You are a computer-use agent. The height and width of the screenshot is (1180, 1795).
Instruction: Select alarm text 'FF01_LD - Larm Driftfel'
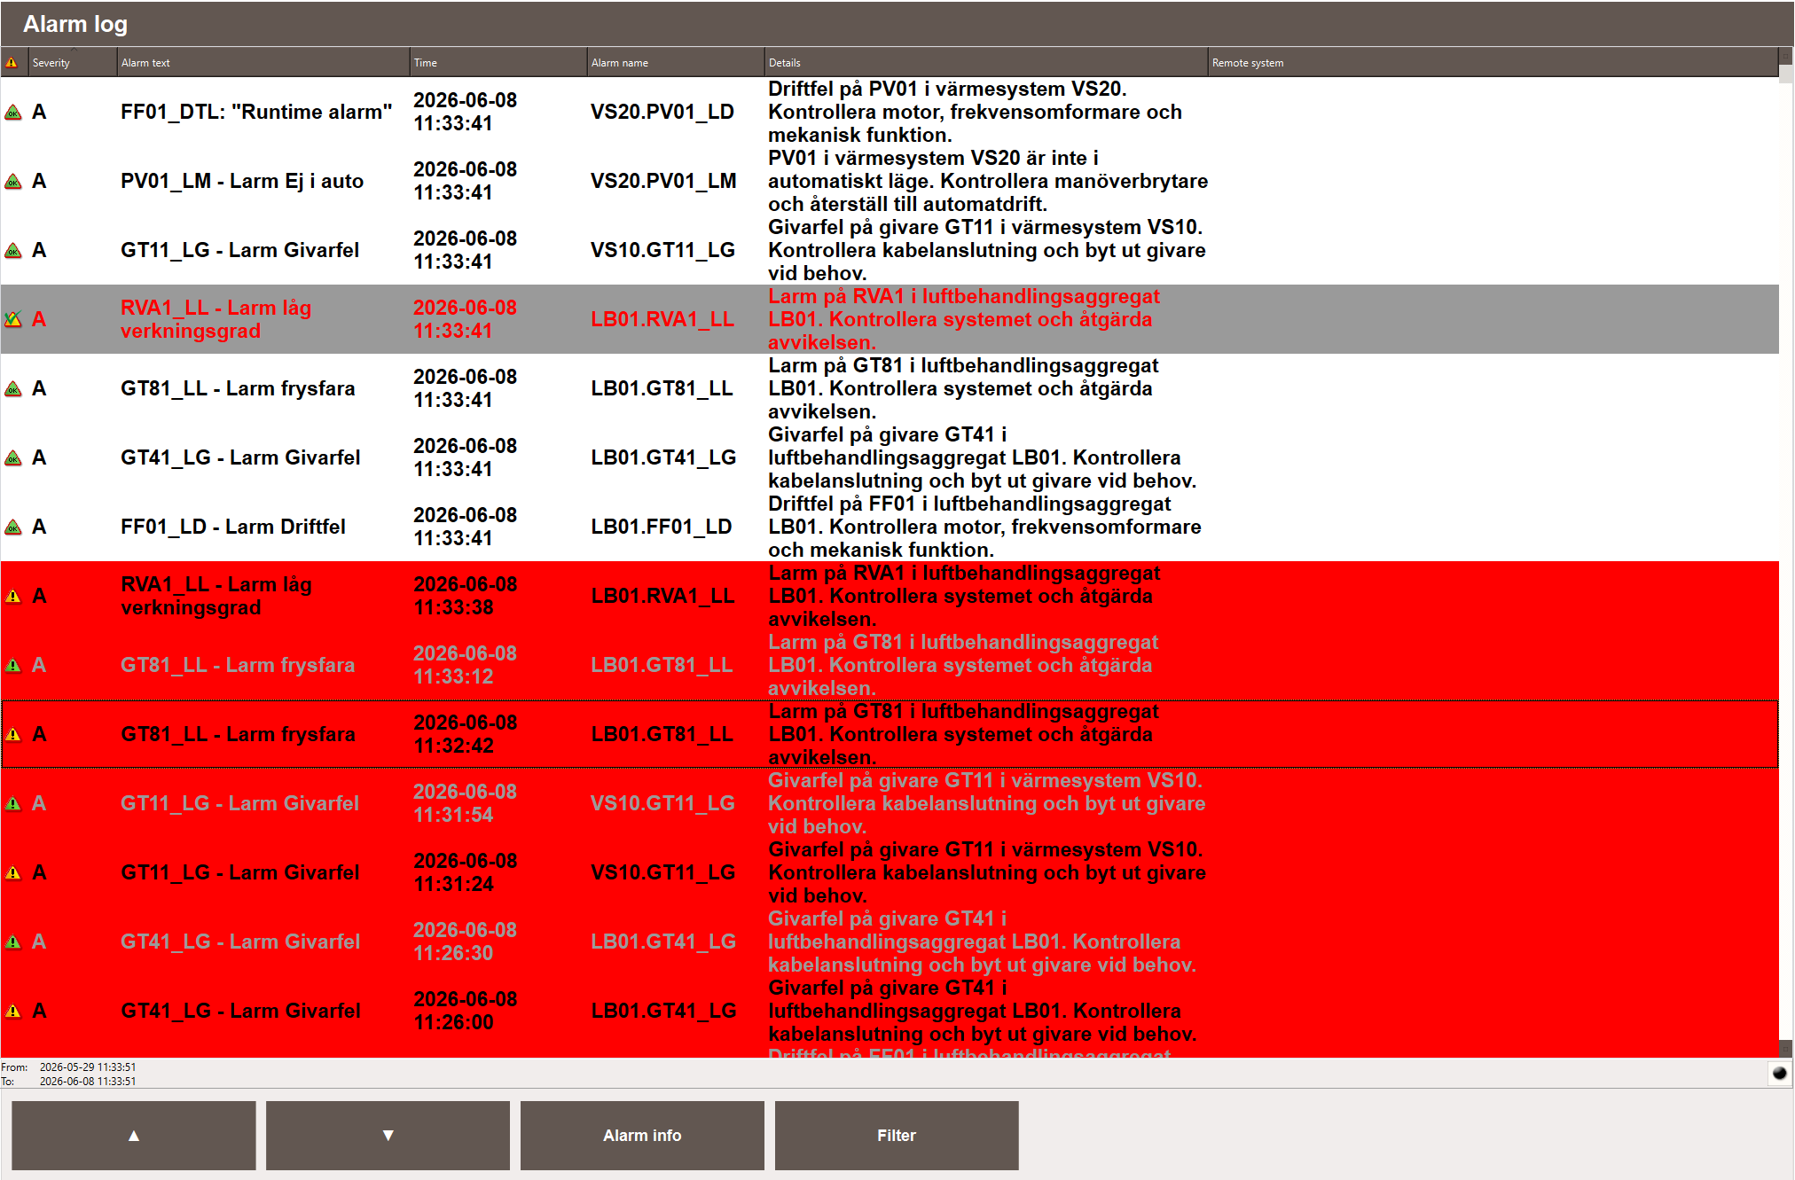point(233,527)
